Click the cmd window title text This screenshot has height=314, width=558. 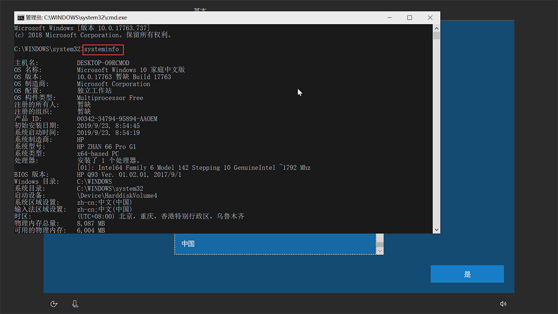click(x=76, y=17)
